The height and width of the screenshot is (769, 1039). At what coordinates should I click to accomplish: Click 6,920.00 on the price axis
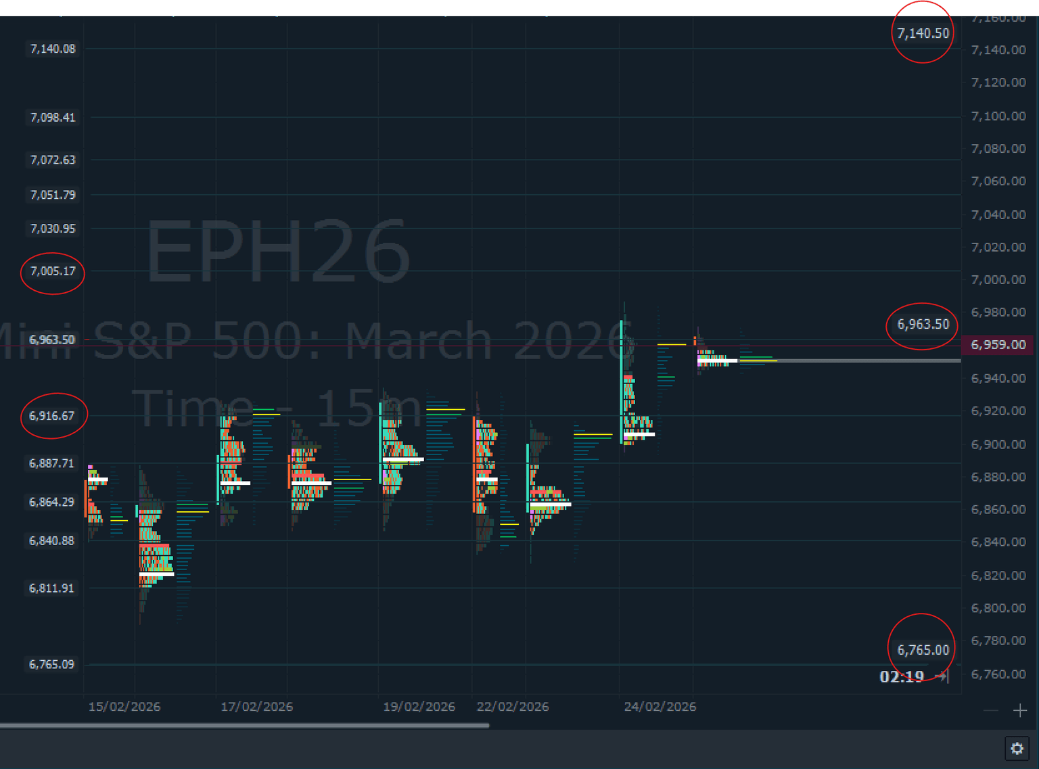(x=998, y=411)
